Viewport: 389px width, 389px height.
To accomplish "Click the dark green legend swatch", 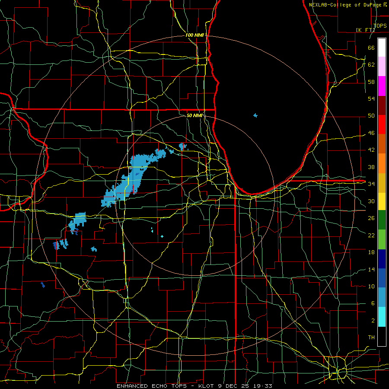I will (382, 220).
